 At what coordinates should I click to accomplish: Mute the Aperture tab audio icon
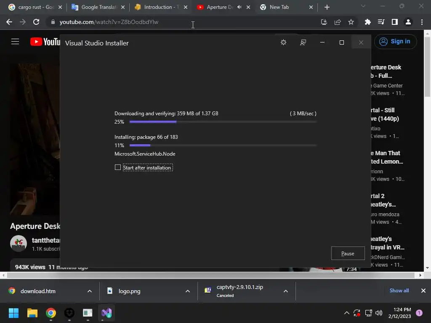[239, 7]
